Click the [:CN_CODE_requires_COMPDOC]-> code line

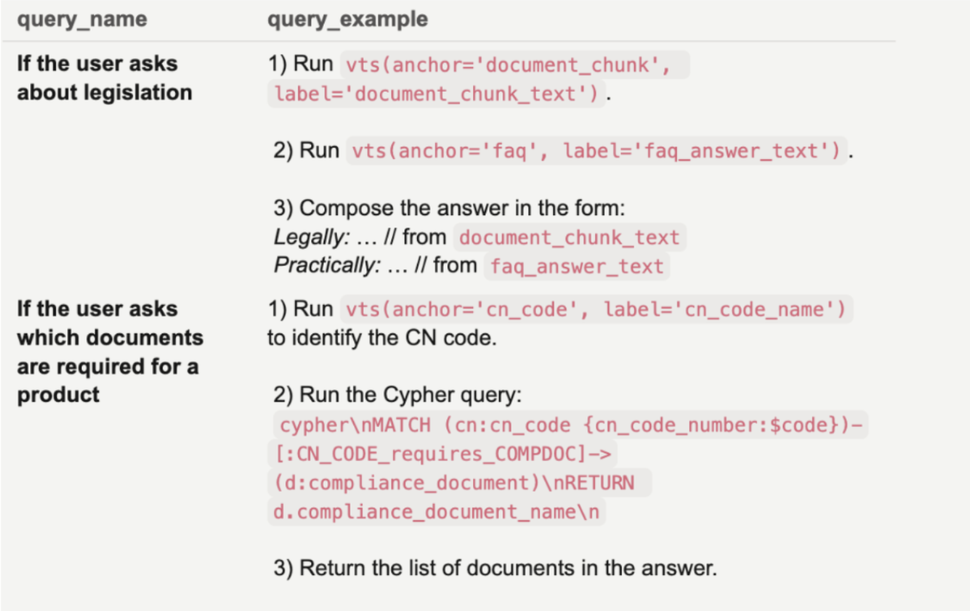click(x=442, y=454)
